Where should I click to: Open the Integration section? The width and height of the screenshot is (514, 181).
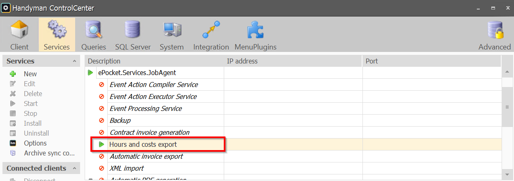click(211, 35)
